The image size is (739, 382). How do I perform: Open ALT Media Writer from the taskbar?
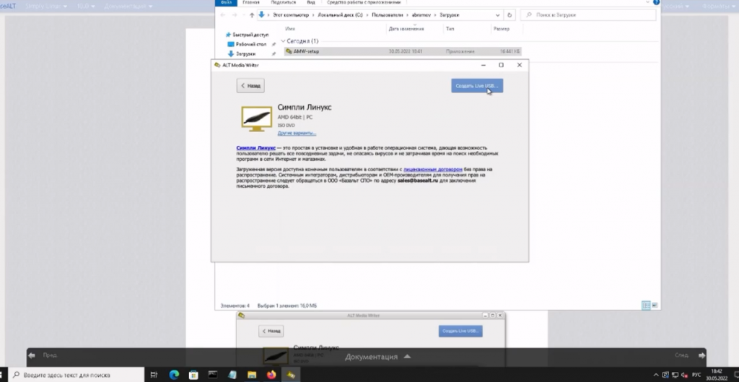tap(290, 375)
